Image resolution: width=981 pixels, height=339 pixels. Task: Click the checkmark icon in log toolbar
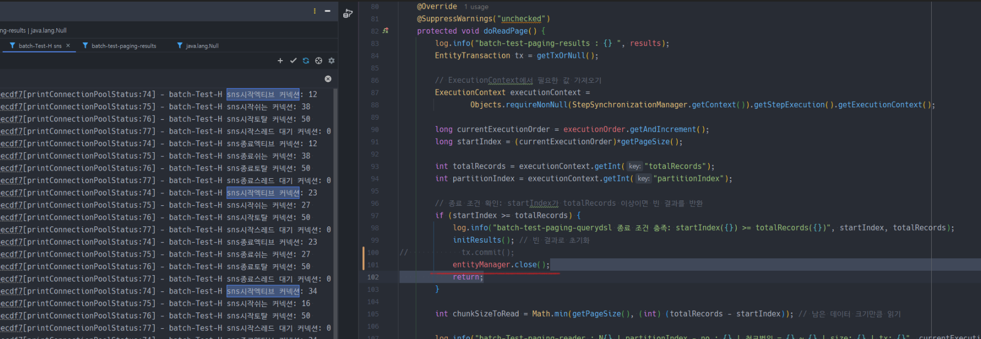pos(293,61)
